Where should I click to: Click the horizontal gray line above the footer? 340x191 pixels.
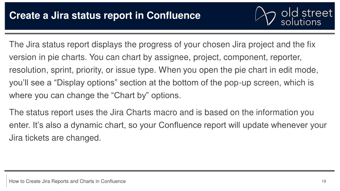click(x=170, y=171)
